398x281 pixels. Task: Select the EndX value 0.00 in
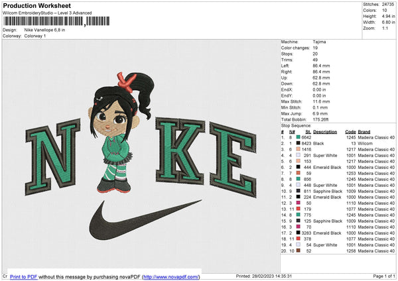319,89
